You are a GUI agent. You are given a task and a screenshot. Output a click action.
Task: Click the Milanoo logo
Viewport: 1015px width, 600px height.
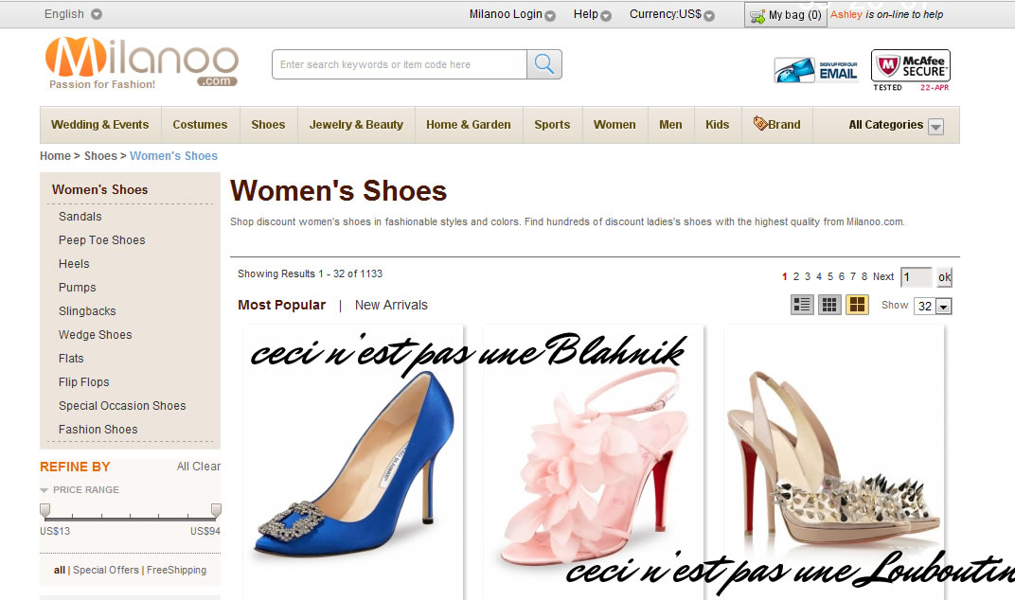click(x=142, y=62)
